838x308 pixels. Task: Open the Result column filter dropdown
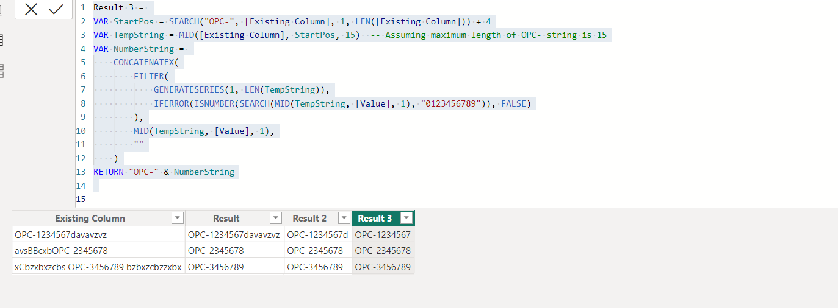click(276, 219)
